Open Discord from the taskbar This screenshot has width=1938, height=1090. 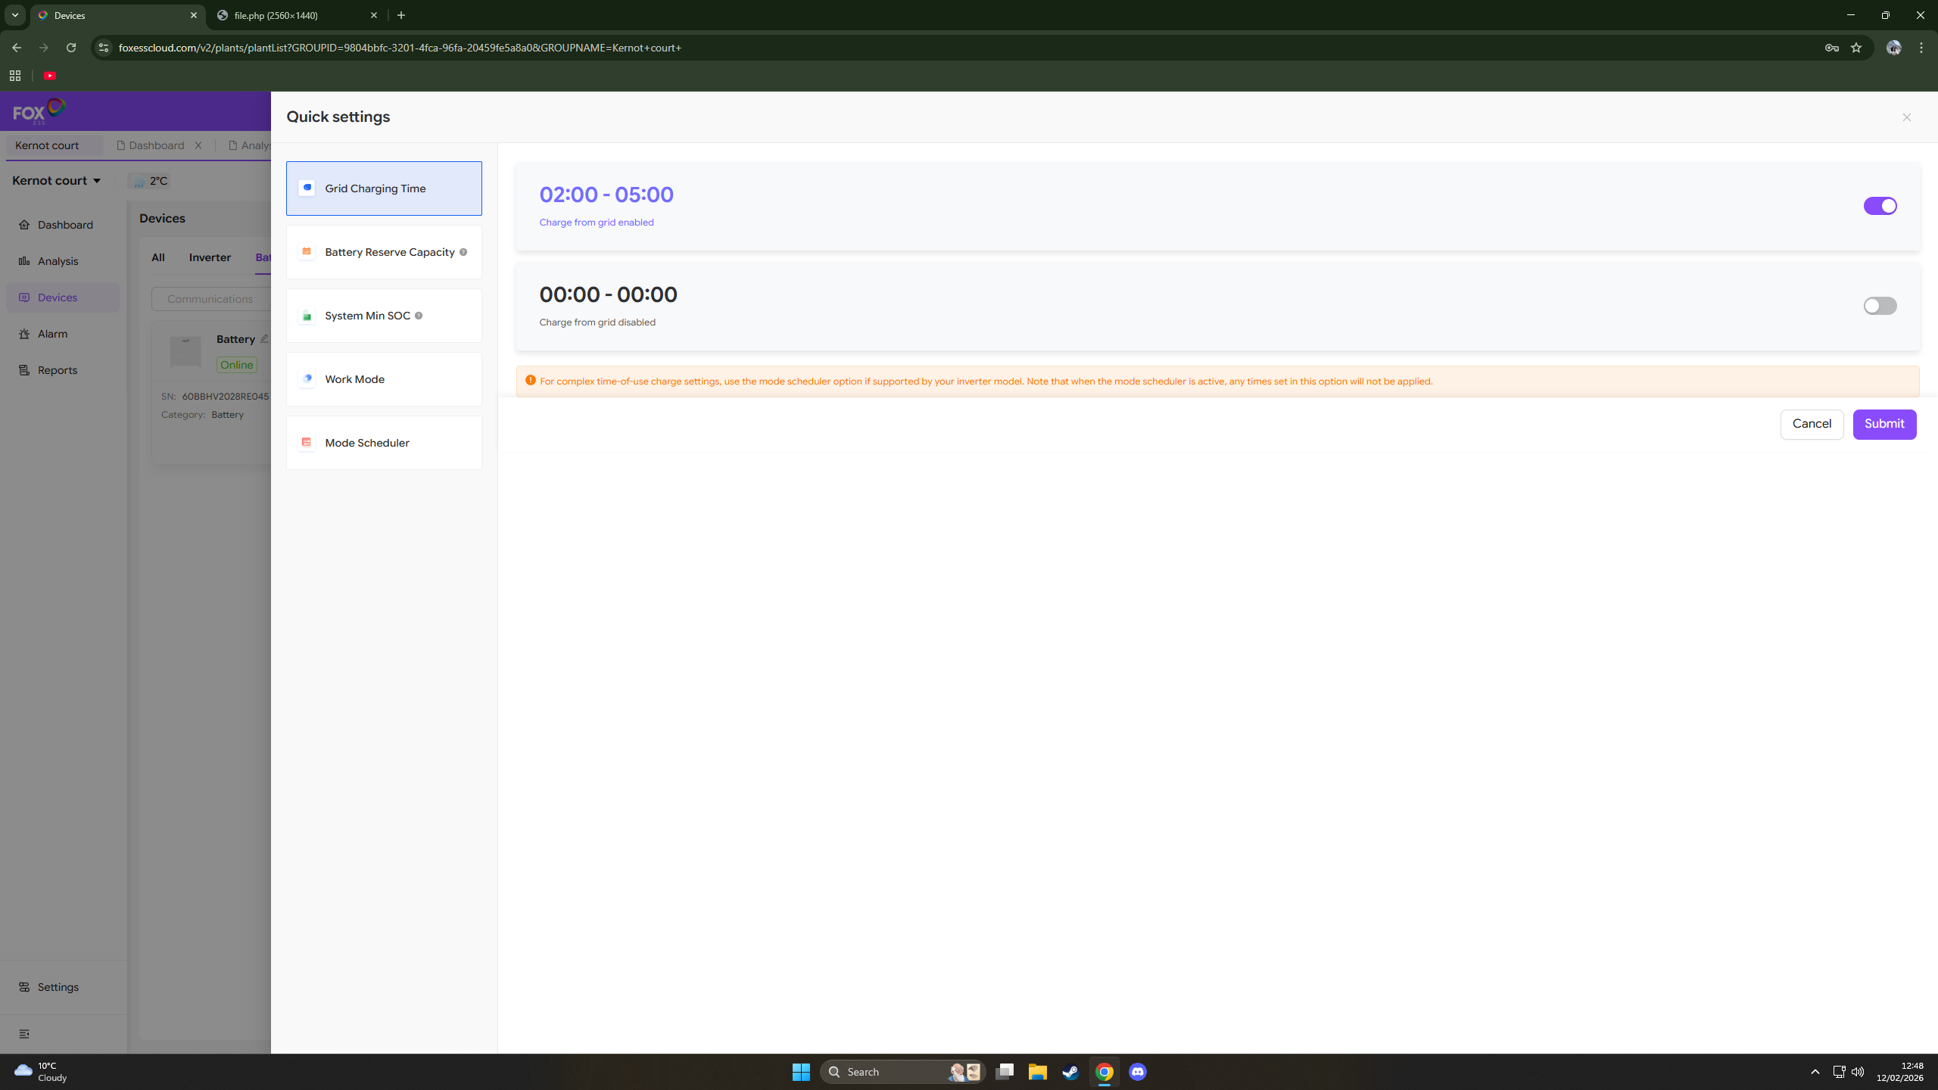click(1137, 1072)
